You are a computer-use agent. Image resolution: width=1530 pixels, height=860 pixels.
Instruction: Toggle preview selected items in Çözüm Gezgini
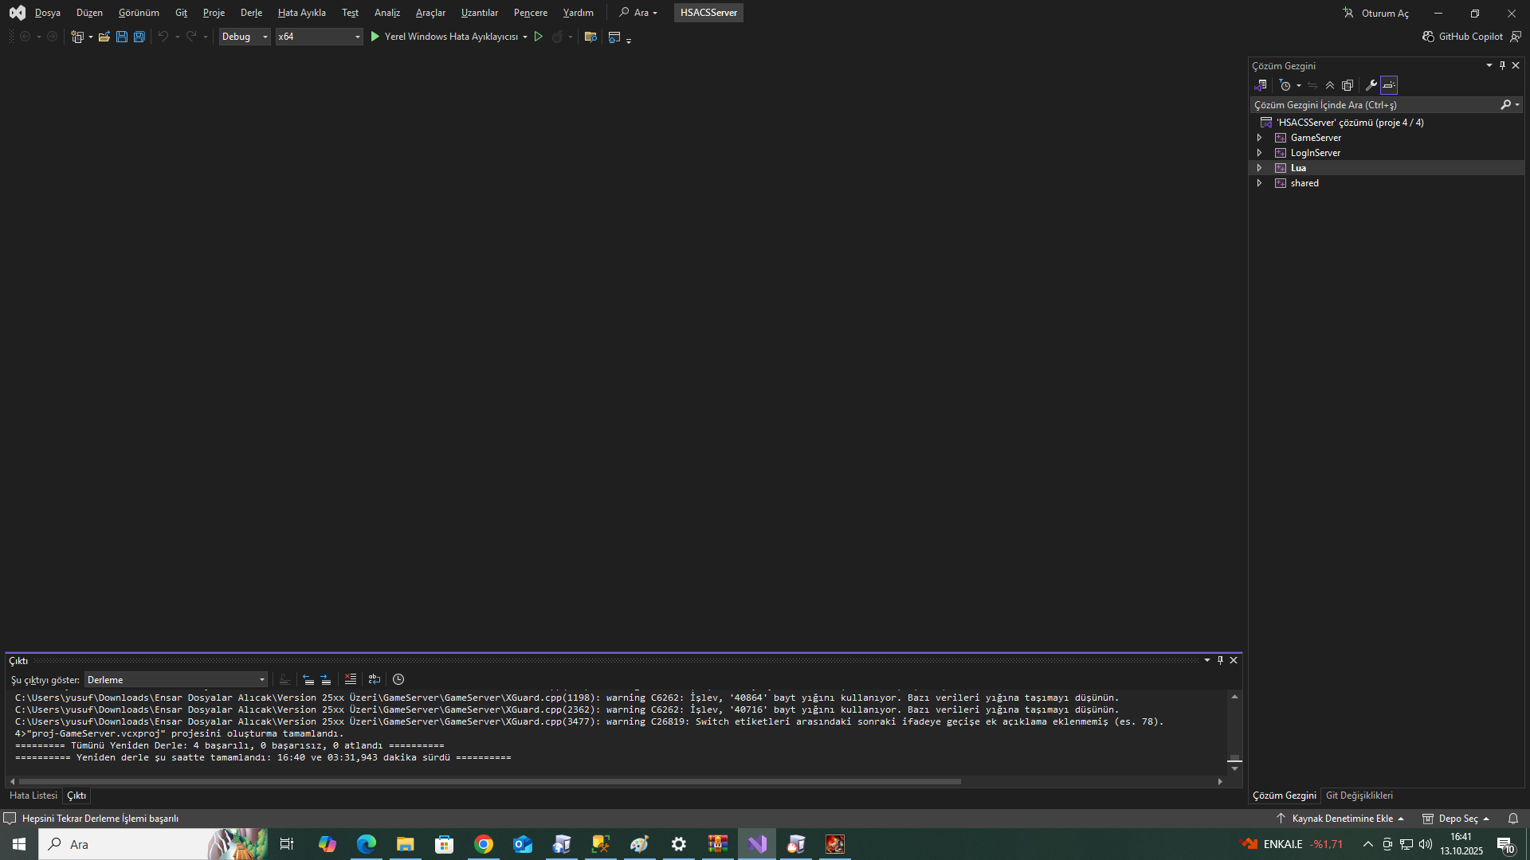(1389, 85)
